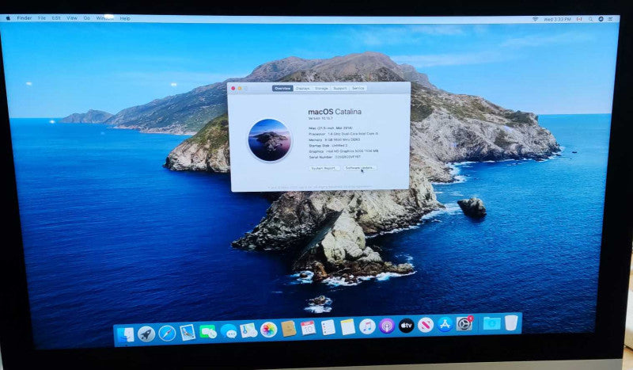Open the Edit menu
The height and width of the screenshot is (370, 633).
pyautogui.click(x=56, y=18)
